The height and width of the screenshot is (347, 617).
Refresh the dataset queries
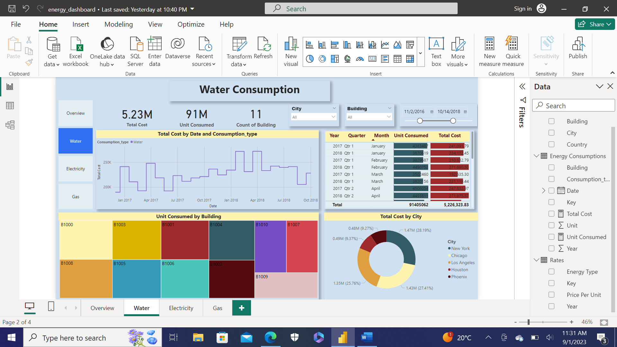(x=263, y=48)
